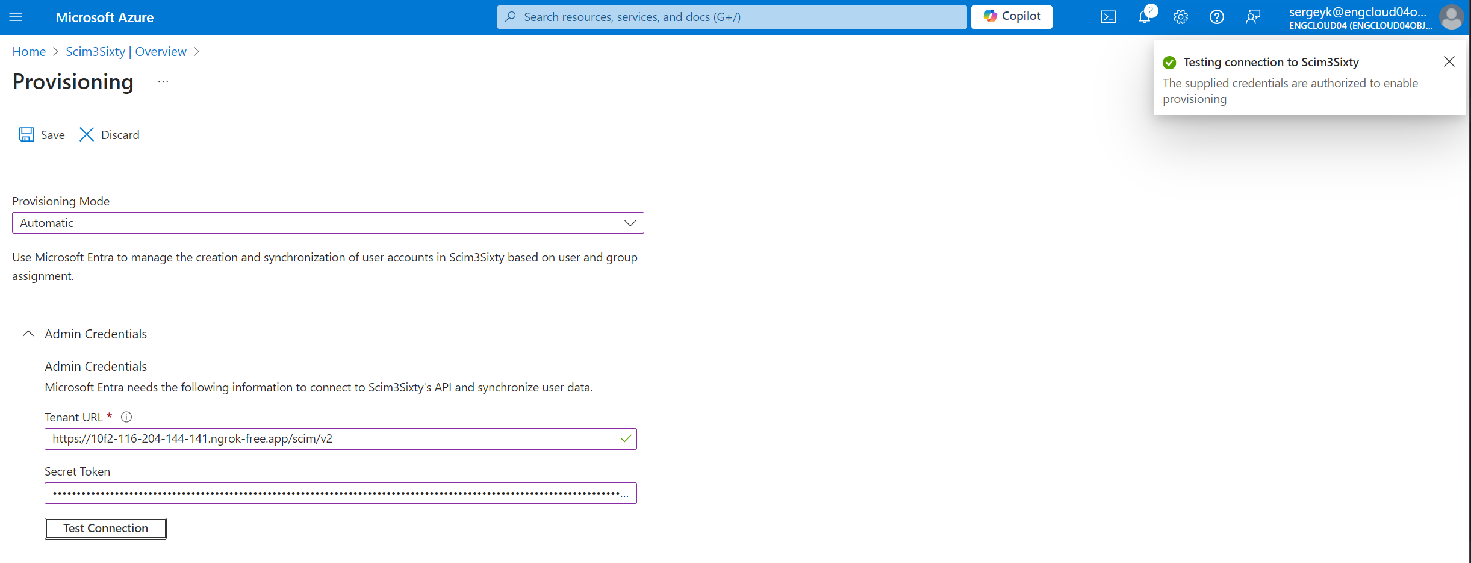Open the Copilot button
Image resolution: width=1471 pixels, height=563 pixels.
pos(1012,17)
